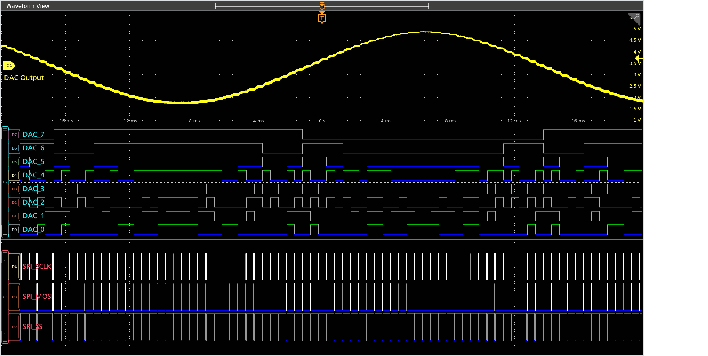The image size is (708, 356).
Task: Click the D7 digital channel badge
Action: (x=14, y=135)
